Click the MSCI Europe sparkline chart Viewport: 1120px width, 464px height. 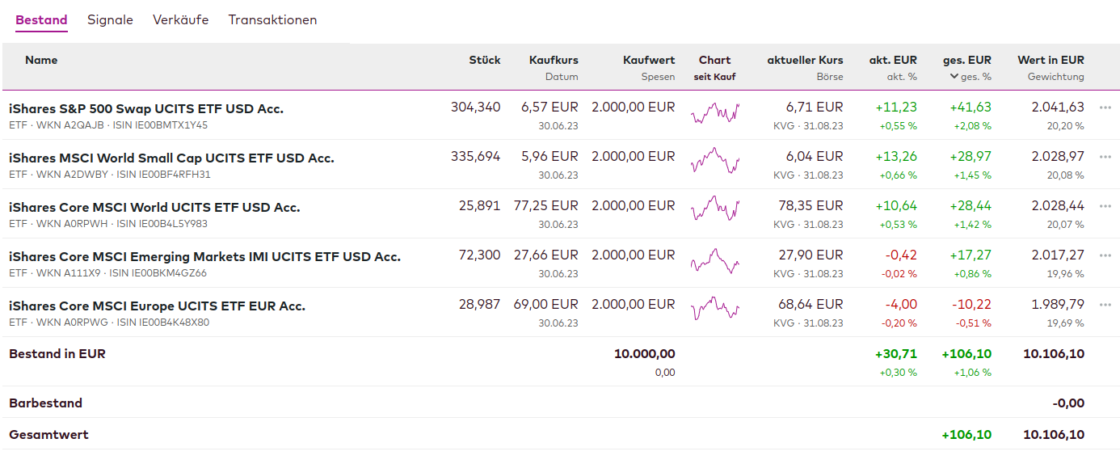(x=715, y=310)
